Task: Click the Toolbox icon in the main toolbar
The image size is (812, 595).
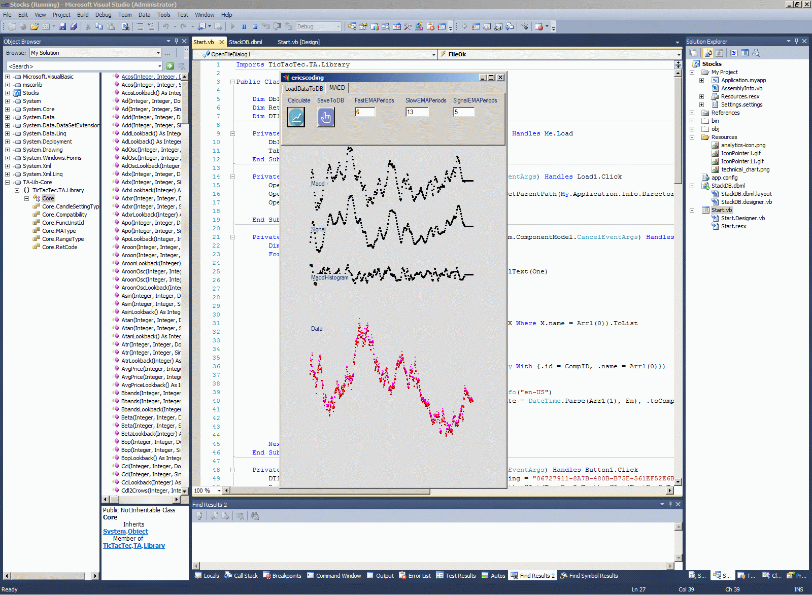Action: pos(408,26)
